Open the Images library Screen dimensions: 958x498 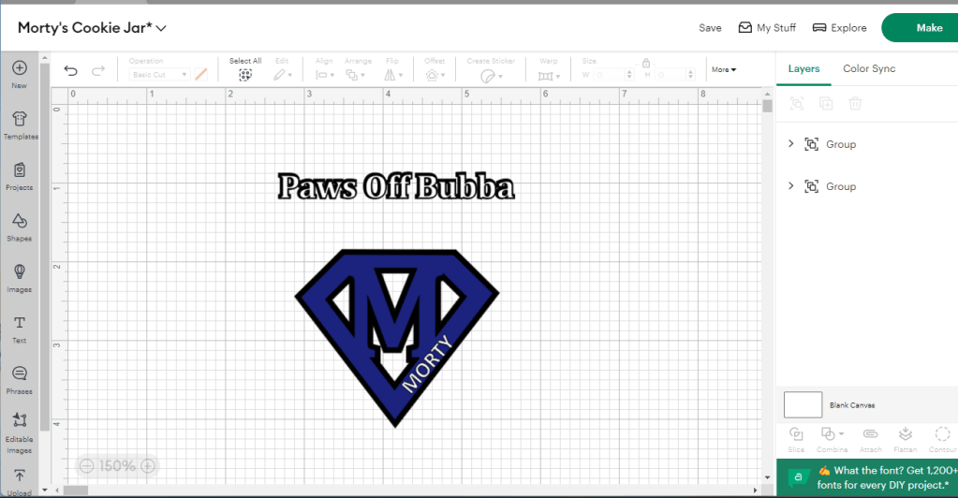pyautogui.click(x=19, y=277)
